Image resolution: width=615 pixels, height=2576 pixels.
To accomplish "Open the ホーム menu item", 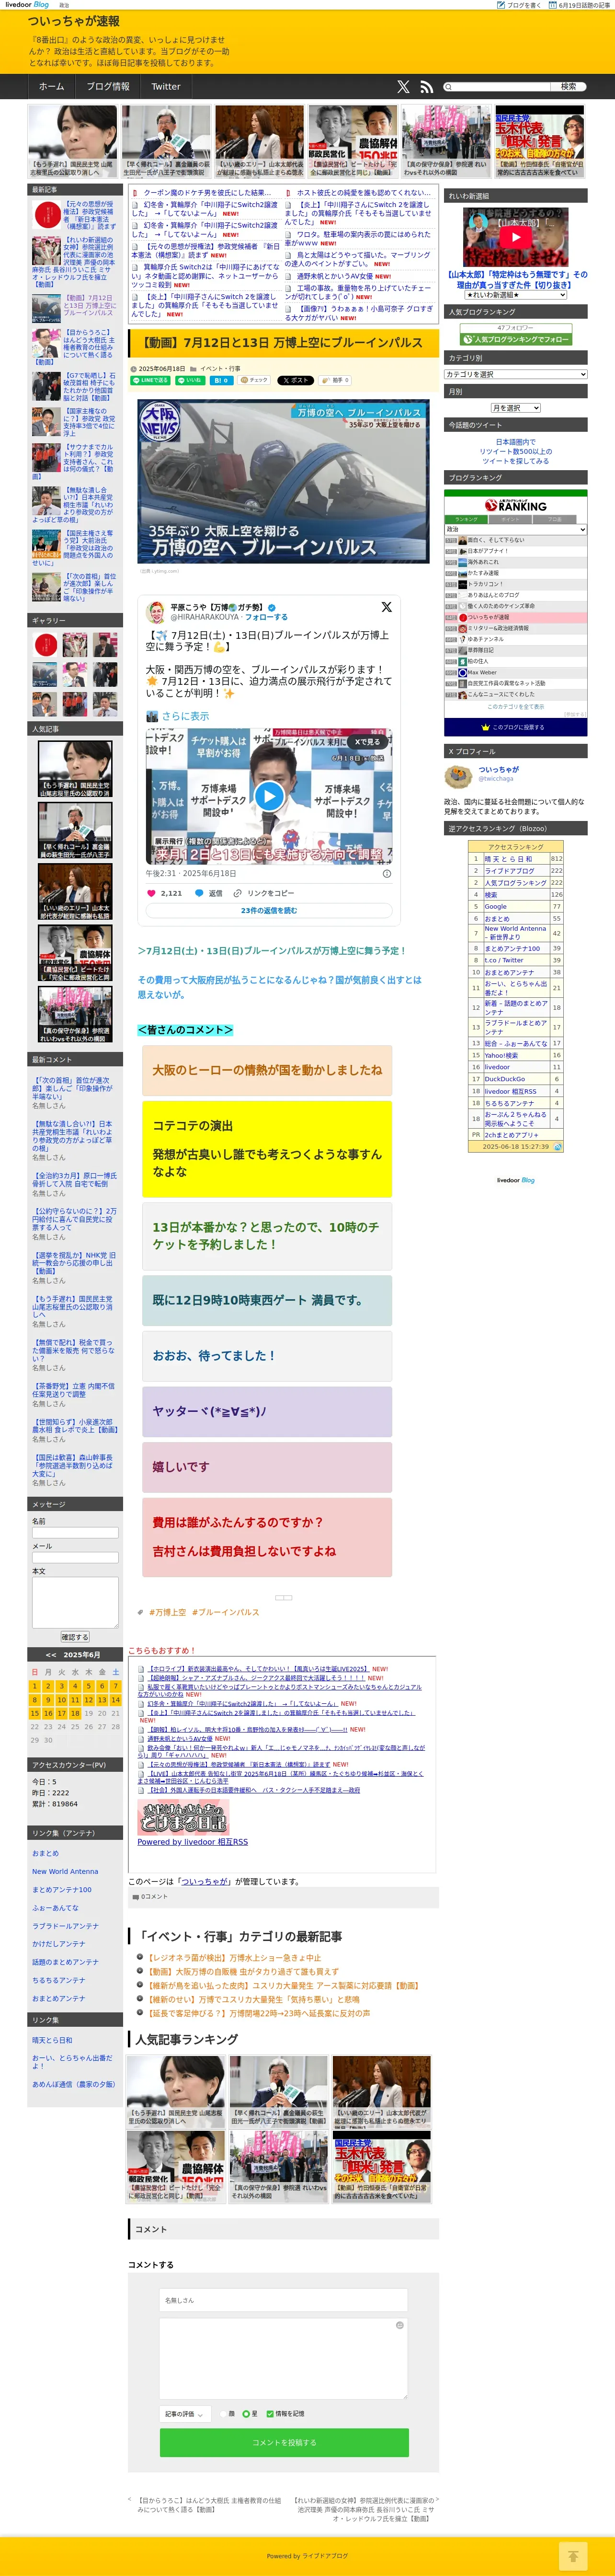I will (51, 87).
